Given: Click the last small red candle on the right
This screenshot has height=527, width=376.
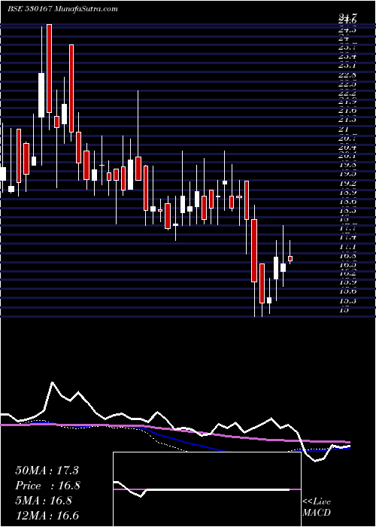Looking at the screenshot, I should (290, 258).
